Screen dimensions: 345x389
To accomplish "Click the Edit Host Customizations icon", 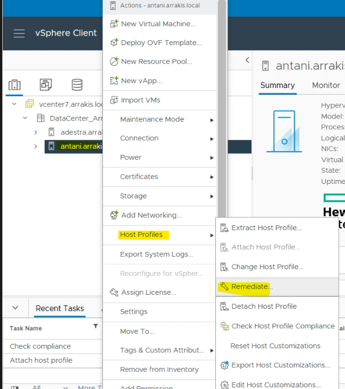I will (225, 385).
